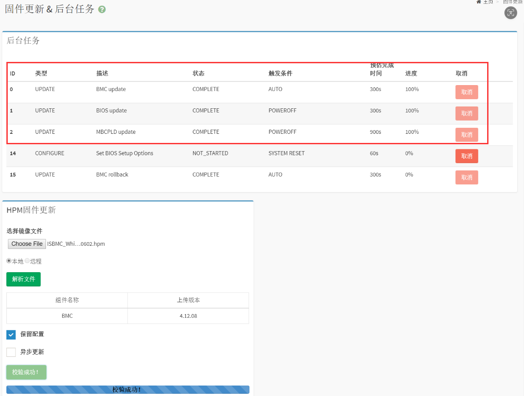The height and width of the screenshot is (396, 524).
Task: Select the 远程 radio option
Action: (27, 261)
